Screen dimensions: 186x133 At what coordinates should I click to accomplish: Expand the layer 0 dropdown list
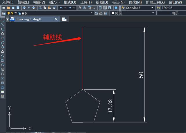point(92,13)
